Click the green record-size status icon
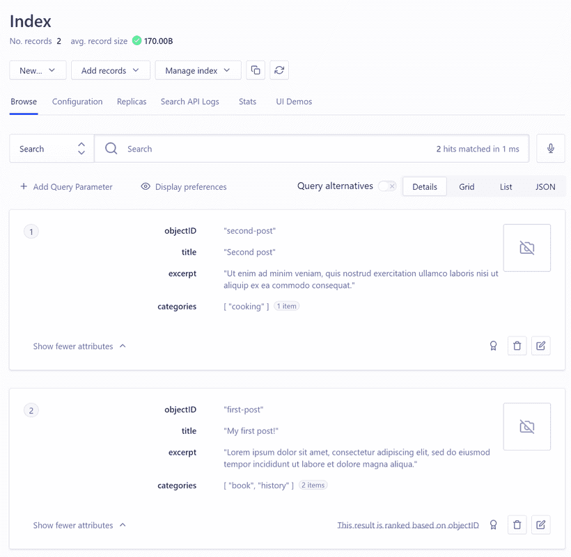 (x=136, y=41)
